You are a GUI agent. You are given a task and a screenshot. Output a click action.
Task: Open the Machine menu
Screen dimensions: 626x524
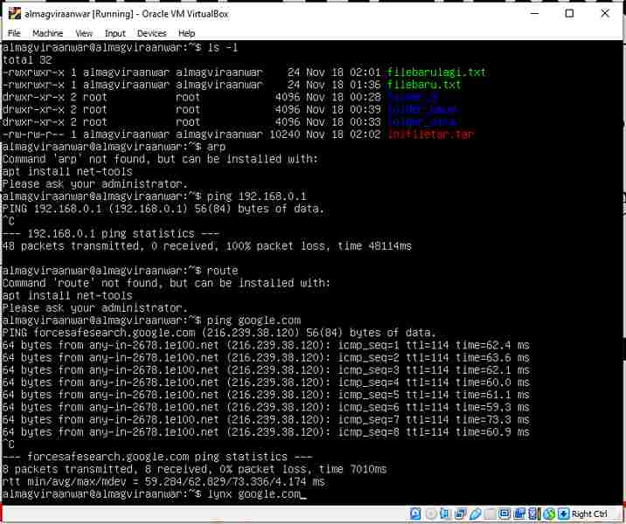point(47,33)
